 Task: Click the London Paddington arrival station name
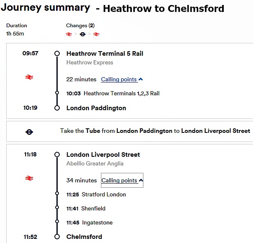[96, 108]
